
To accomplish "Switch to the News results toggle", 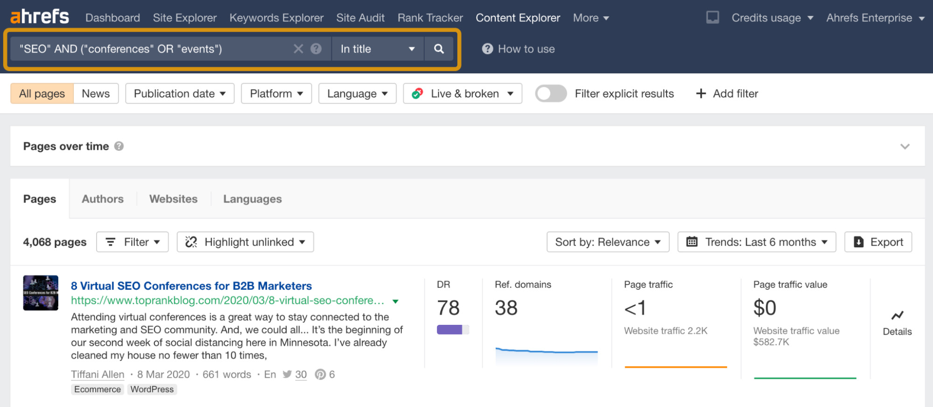I will coord(96,93).
